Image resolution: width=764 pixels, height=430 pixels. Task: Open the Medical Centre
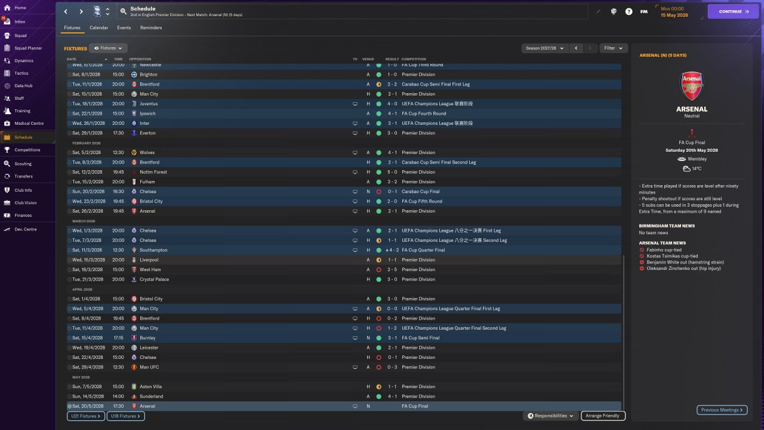click(x=27, y=123)
